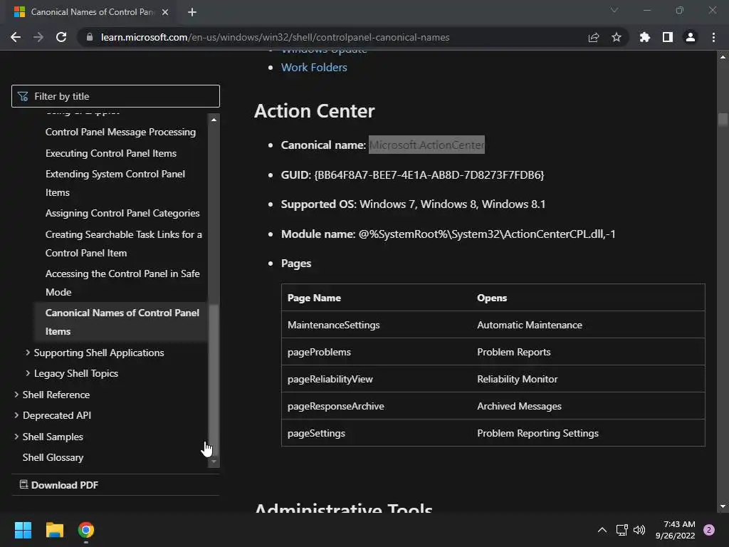Share this page from address bar
This screenshot has height=547, width=729.
[x=594, y=37]
